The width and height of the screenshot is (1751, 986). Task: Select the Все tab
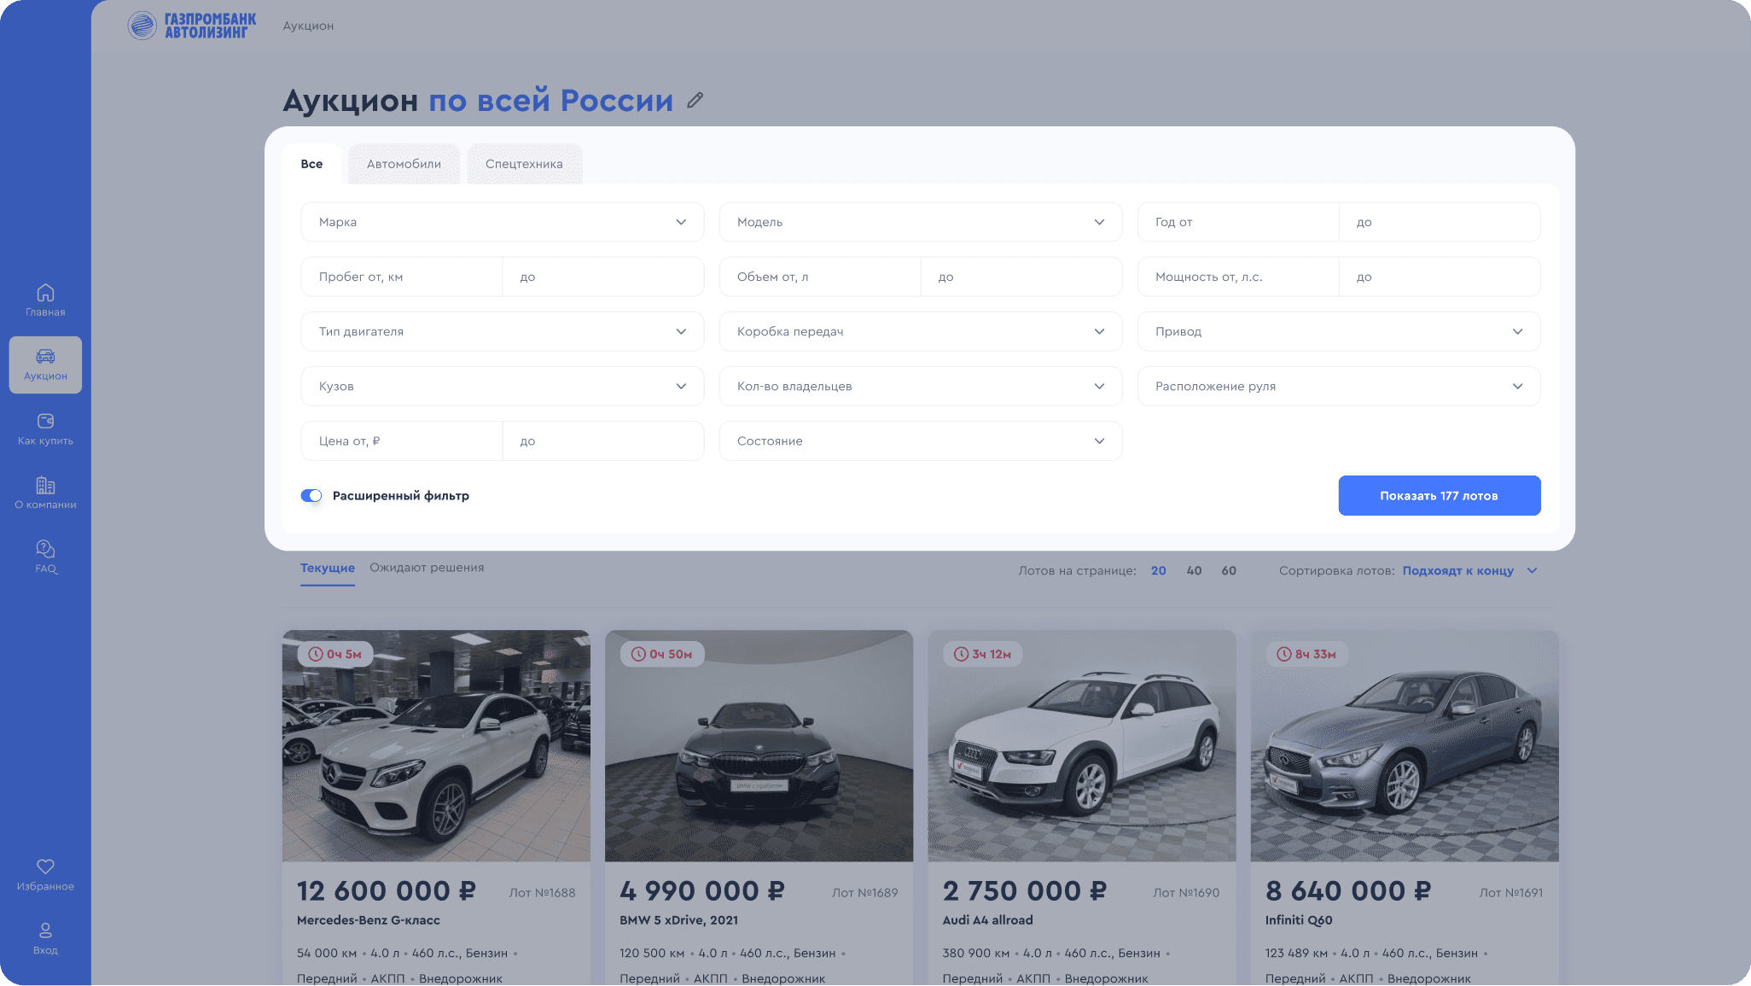pos(311,164)
